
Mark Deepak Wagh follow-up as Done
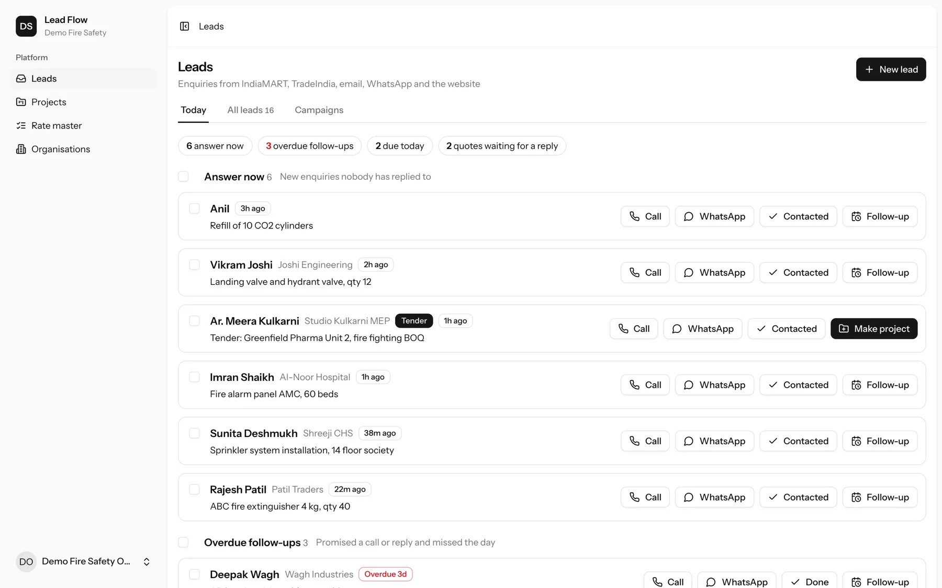click(x=809, y=580)
